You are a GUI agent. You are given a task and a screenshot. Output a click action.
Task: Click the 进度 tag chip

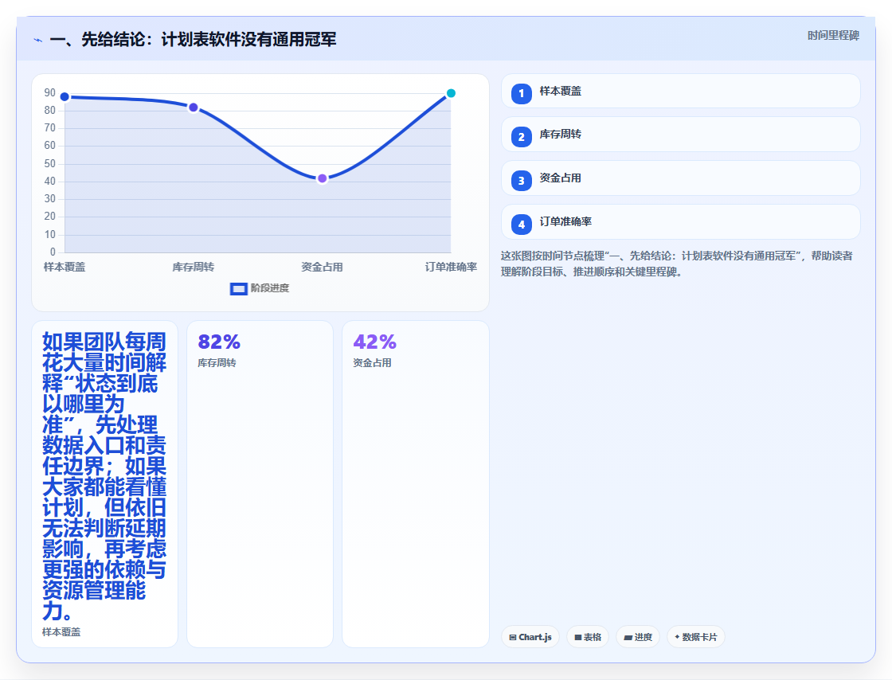point(638,637)
